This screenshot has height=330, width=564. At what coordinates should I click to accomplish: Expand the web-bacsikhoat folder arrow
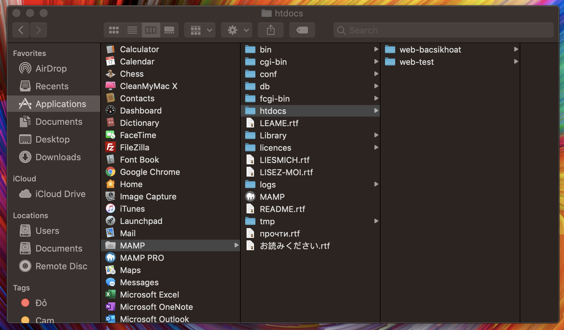516,50
